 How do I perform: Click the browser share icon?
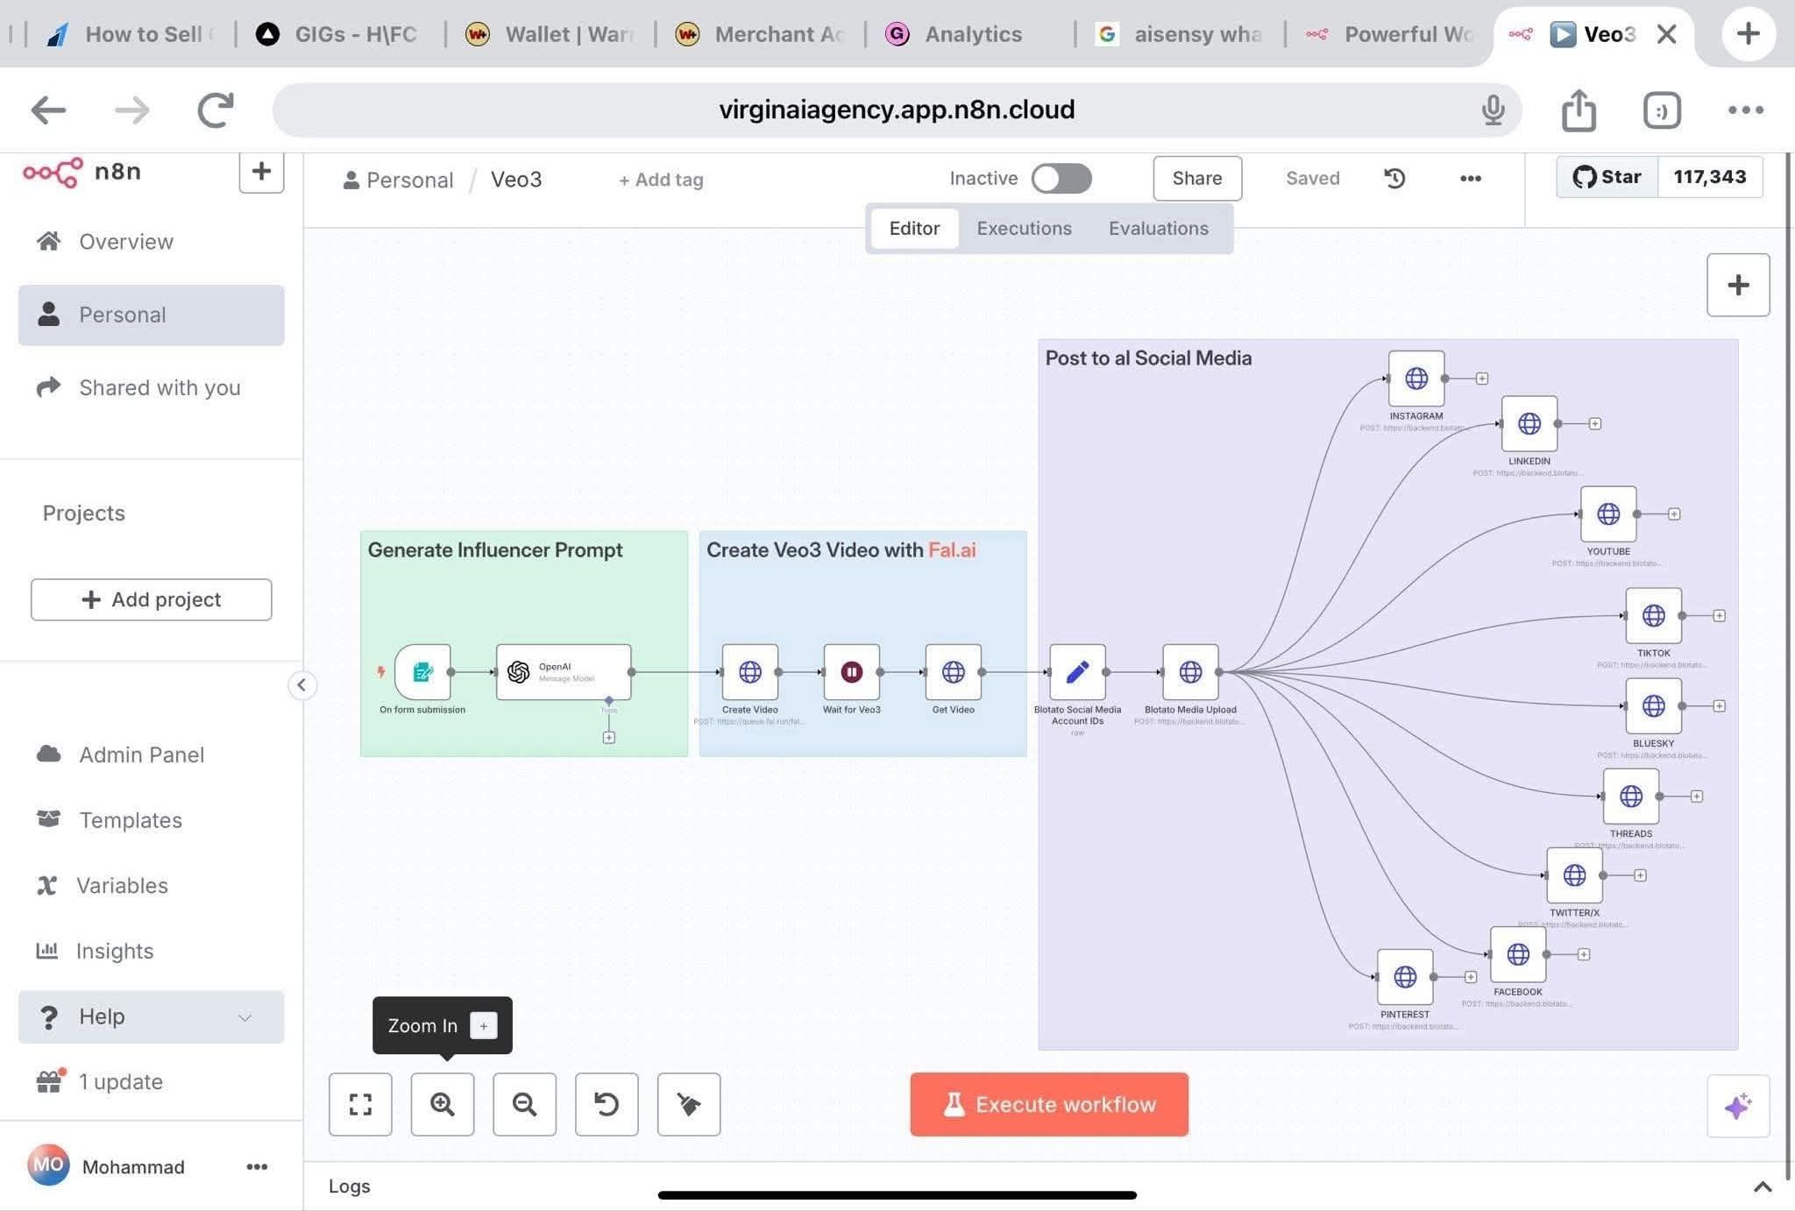click(x=1579, y=110)
